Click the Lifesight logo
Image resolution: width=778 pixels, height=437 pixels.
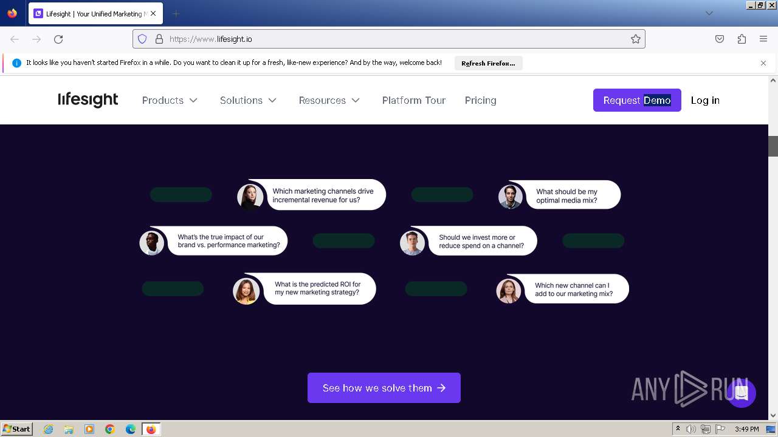point(88,100)
